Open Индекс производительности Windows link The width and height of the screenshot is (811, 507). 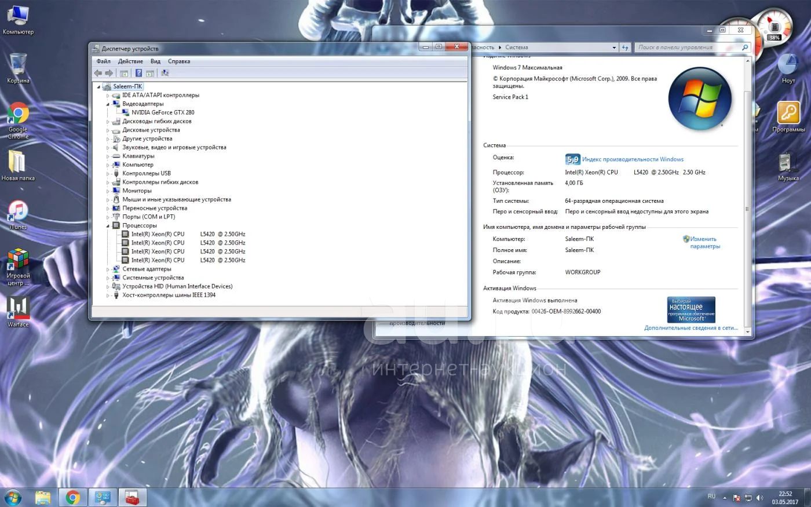[633, 159]
